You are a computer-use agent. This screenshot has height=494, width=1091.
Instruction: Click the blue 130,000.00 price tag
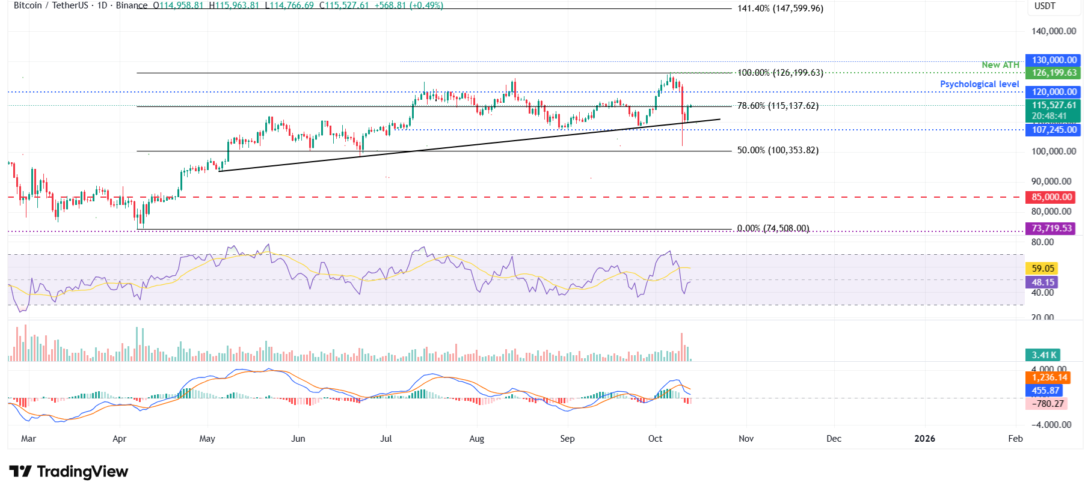[1054, 60]
